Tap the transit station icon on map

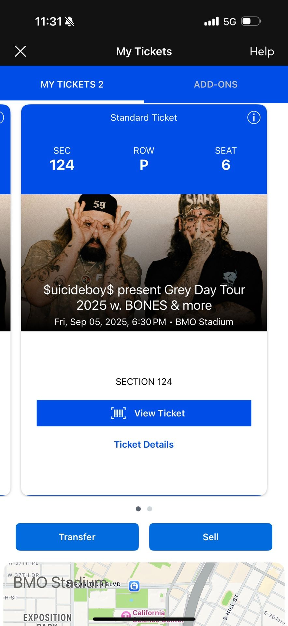tap(134, 586)
